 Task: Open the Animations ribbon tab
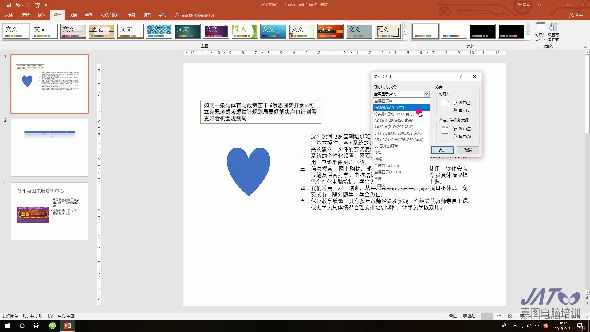[x=88, y=15]
